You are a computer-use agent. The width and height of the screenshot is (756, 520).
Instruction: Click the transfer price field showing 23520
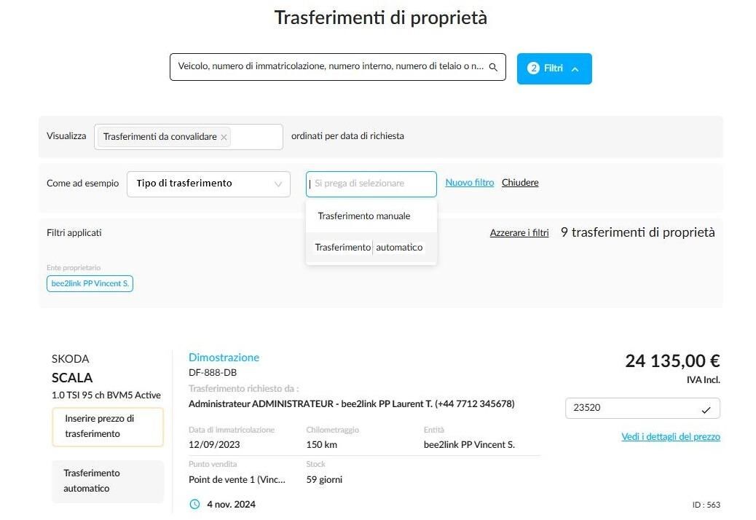[x=642, y=408]
